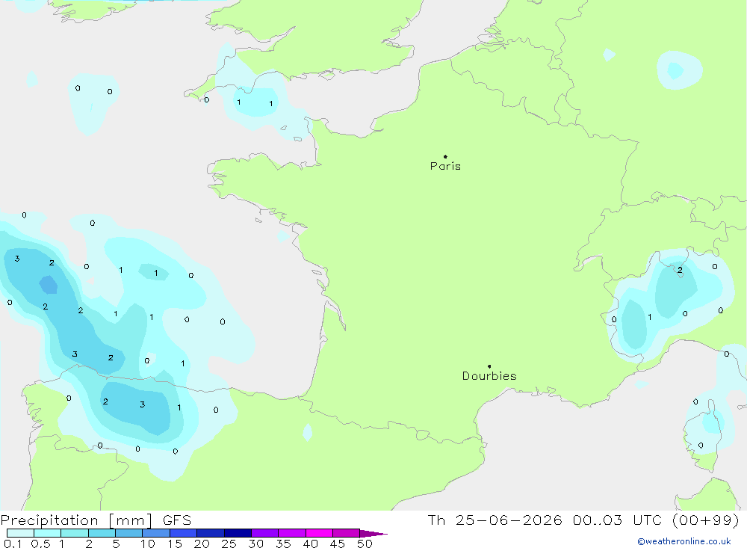Open the weatheronline.co.uk copyright link
This screenshot has height=548, width=747.
click(x=684, y=541)
